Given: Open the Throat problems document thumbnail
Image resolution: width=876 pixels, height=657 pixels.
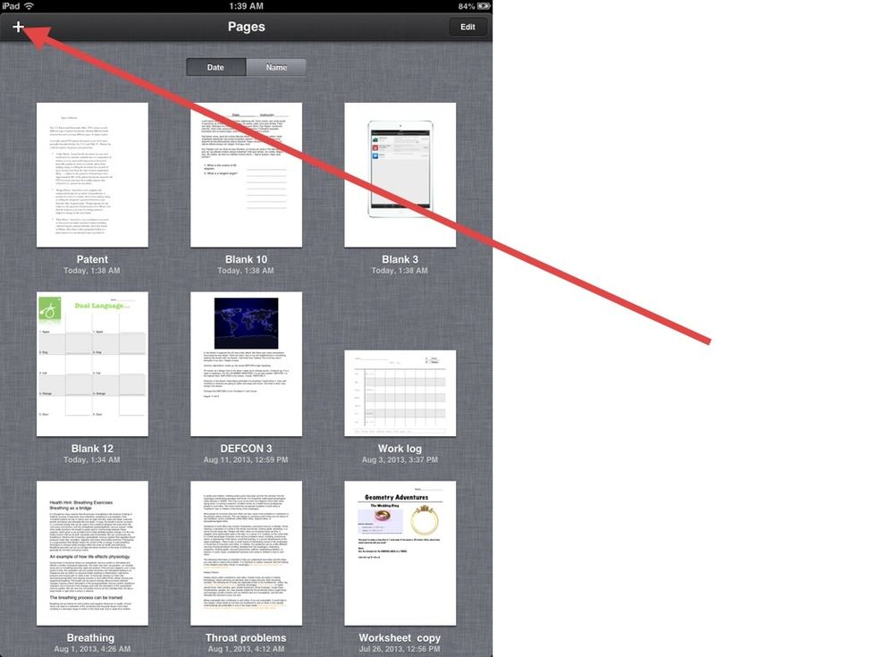Looking at the screenshot, I should [x=246, y=553].
